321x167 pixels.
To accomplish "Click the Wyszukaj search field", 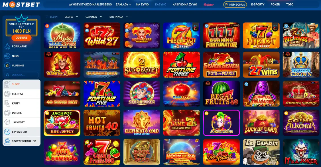I will click(21, 75).
